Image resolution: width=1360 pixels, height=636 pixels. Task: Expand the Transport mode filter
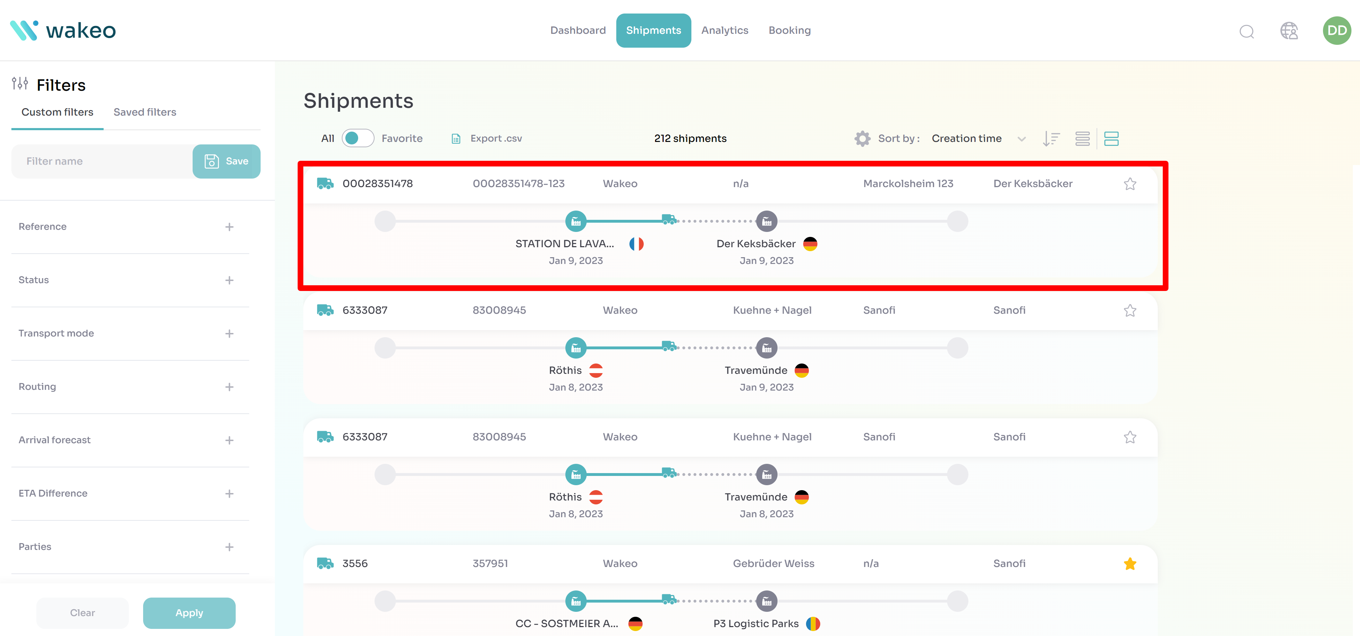tap(229, 333)
